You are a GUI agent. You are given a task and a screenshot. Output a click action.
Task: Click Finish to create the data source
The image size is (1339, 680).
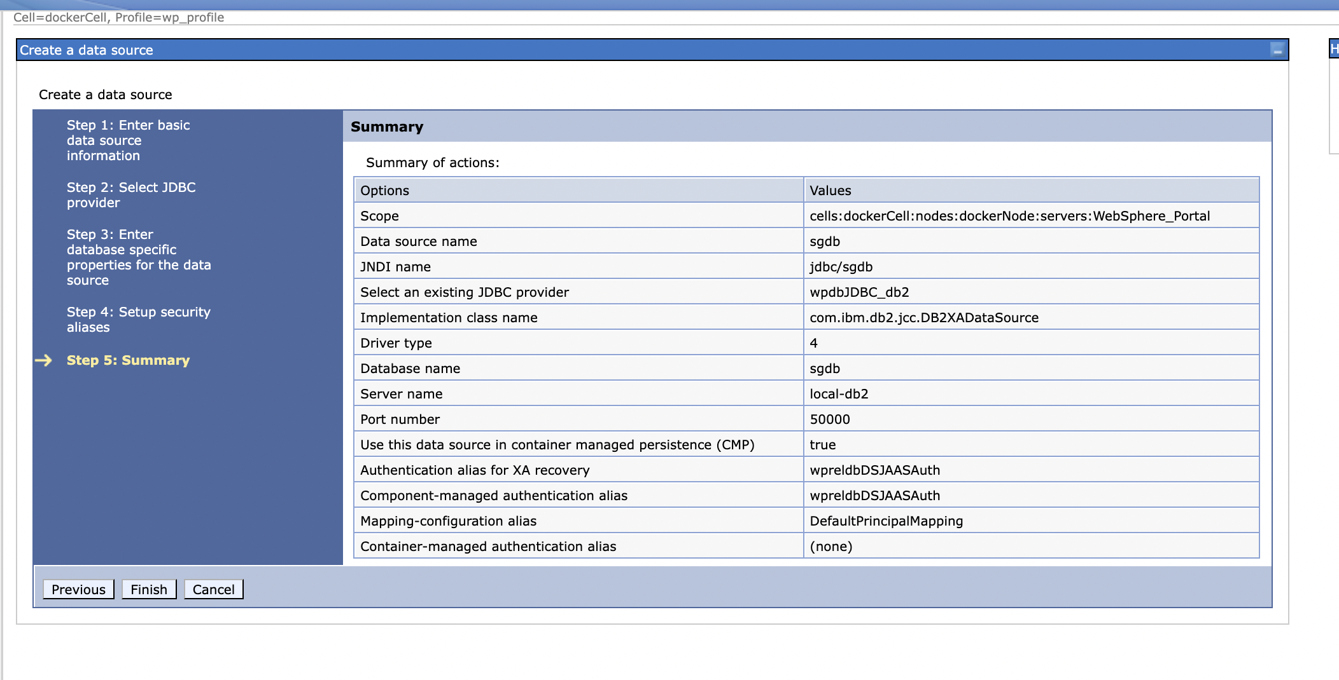tap(148, 589)
